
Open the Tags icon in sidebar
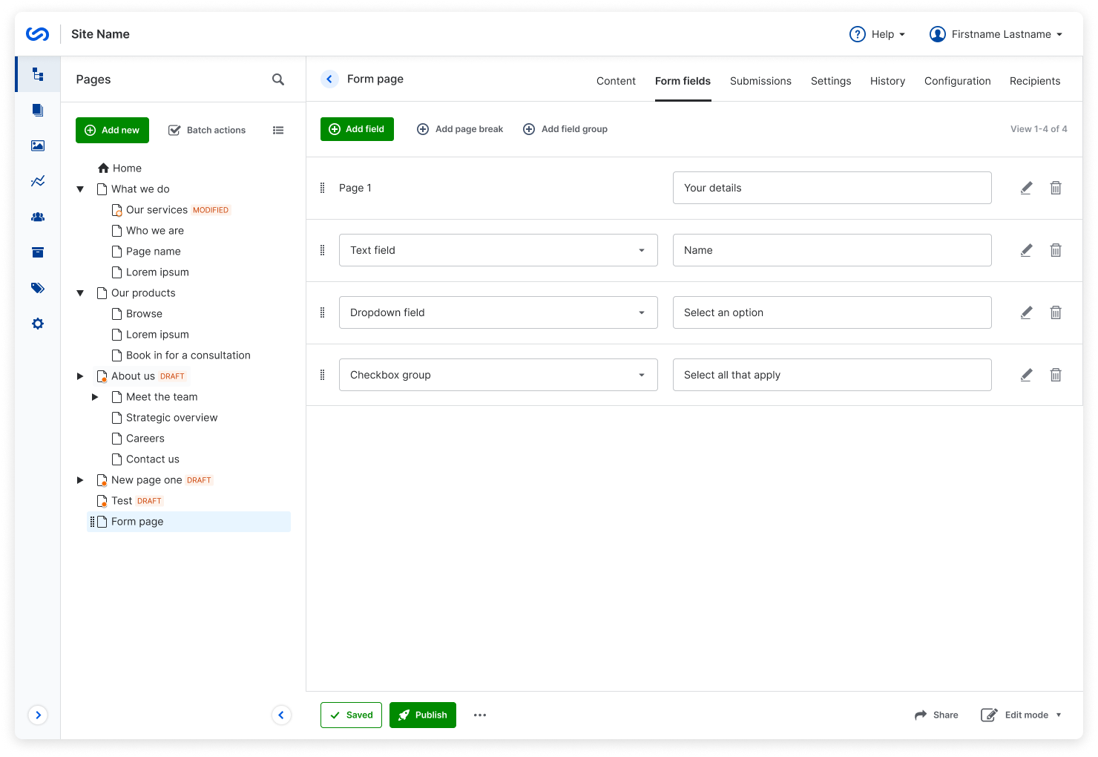38,288
